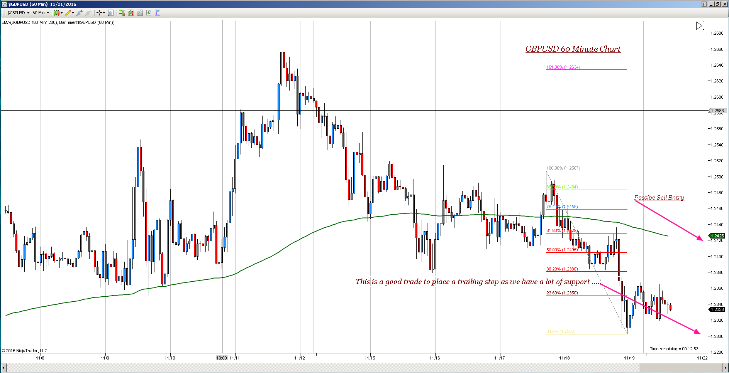Image resolution: width=729 pixels, height=373 pixels.
Task: Click the 1.2500 price axis label
Action: coord(717,177)
